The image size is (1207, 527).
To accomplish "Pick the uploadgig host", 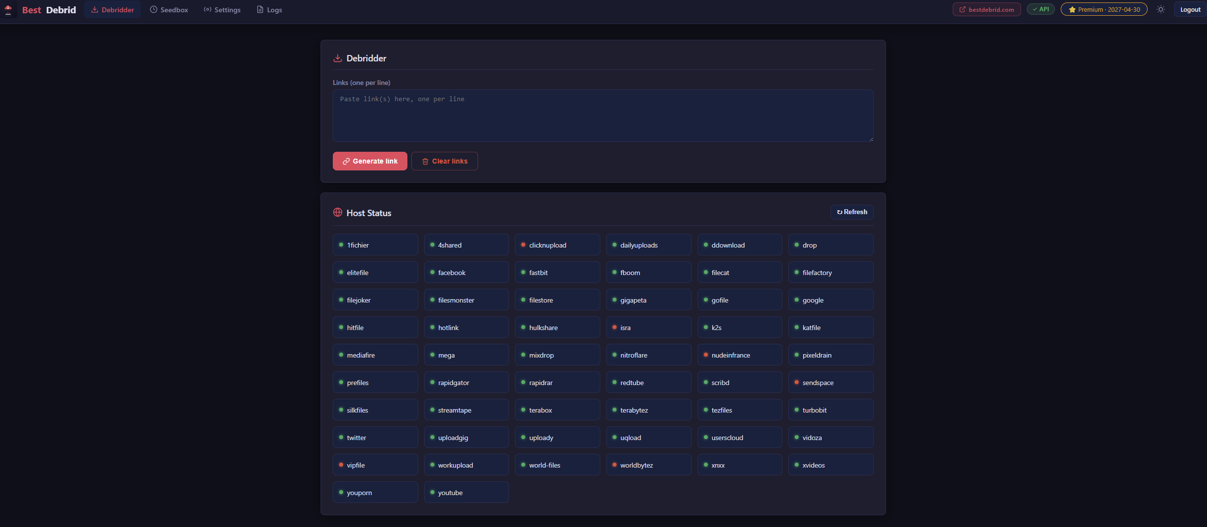I will 466,437.
